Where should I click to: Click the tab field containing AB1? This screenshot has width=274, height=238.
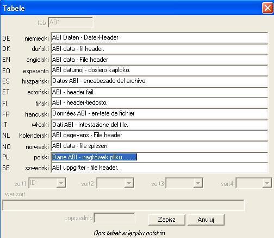71,23
